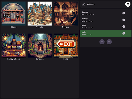Click the Exit sign image
The image size is (132, 99).
pyautogui.click(x=66, y=46)
